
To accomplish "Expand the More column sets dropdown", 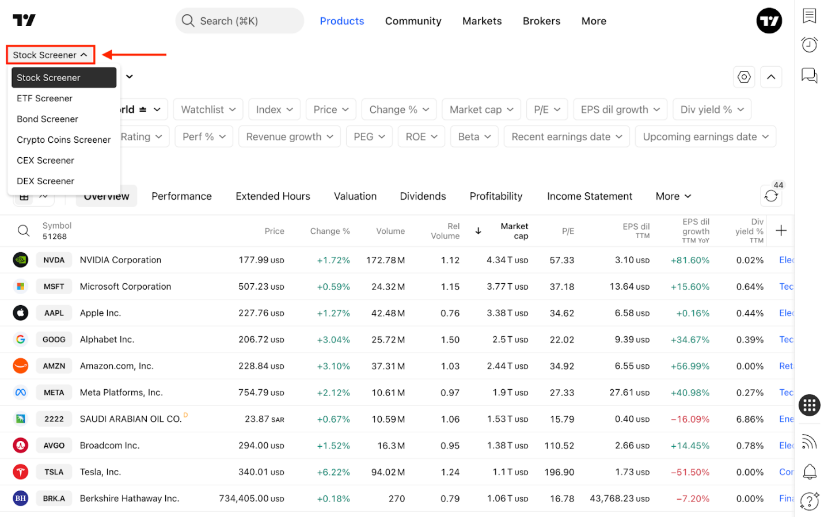I will tap(673, 196).
